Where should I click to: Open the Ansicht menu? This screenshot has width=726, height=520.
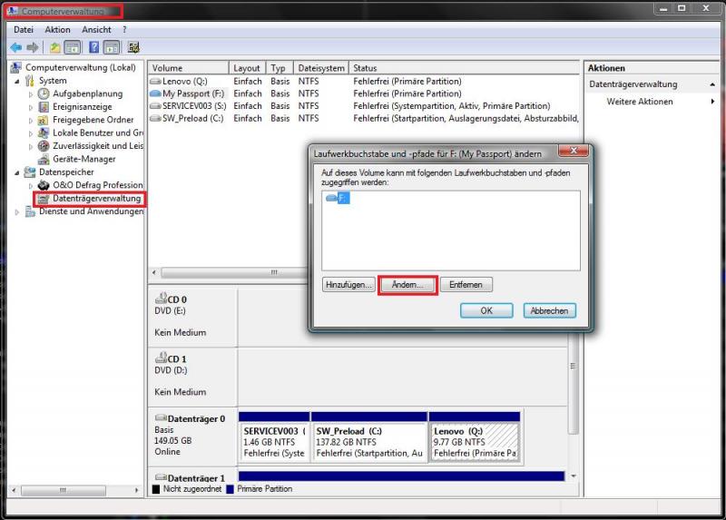coord(96,30)
